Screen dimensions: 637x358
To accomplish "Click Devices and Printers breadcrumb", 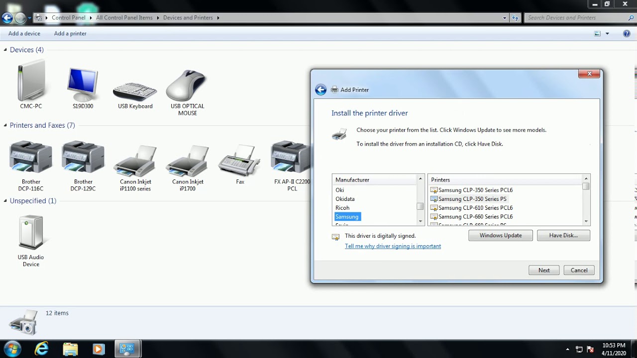I will coord(188,18).
